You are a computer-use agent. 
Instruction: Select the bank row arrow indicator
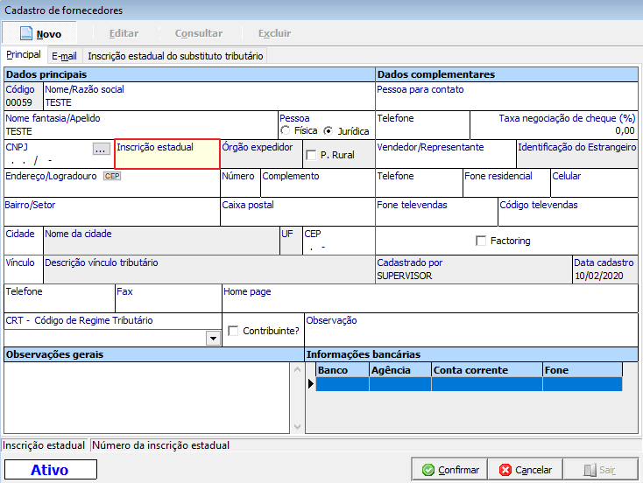pyautogui.click(x=311, y=383)
